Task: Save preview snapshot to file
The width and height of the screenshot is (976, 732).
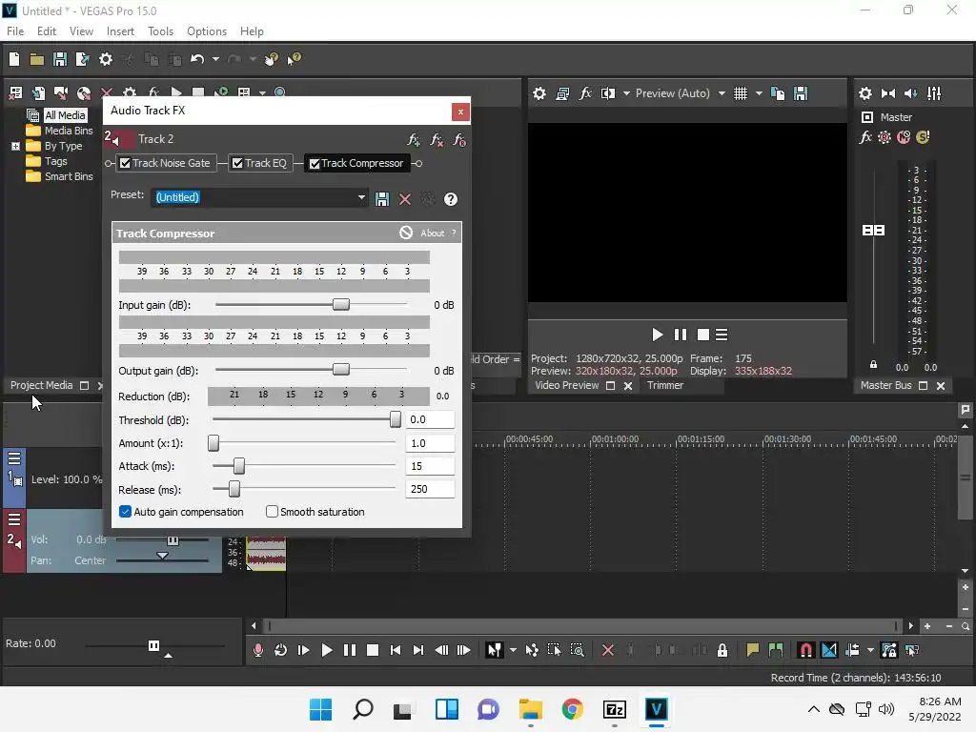Action: coord(801,93)
